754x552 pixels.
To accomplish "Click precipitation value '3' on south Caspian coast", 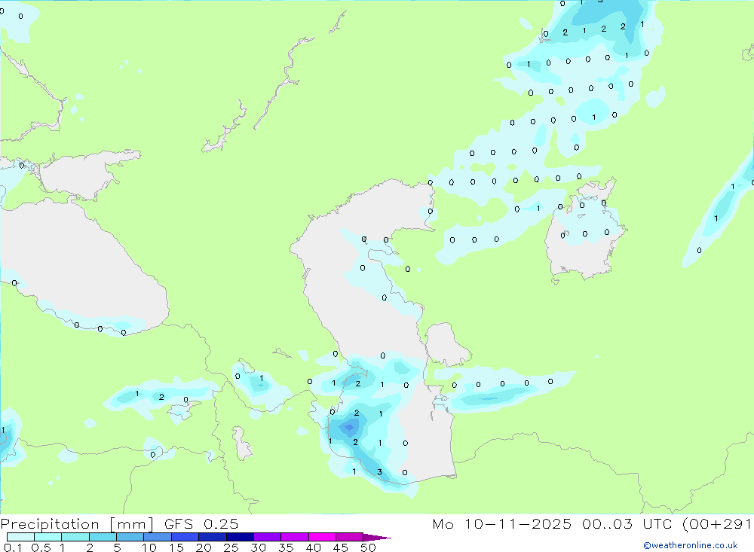I will [379, 472].
